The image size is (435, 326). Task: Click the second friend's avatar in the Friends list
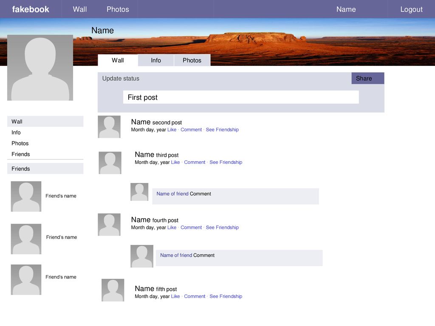click(x=26, y=239)
